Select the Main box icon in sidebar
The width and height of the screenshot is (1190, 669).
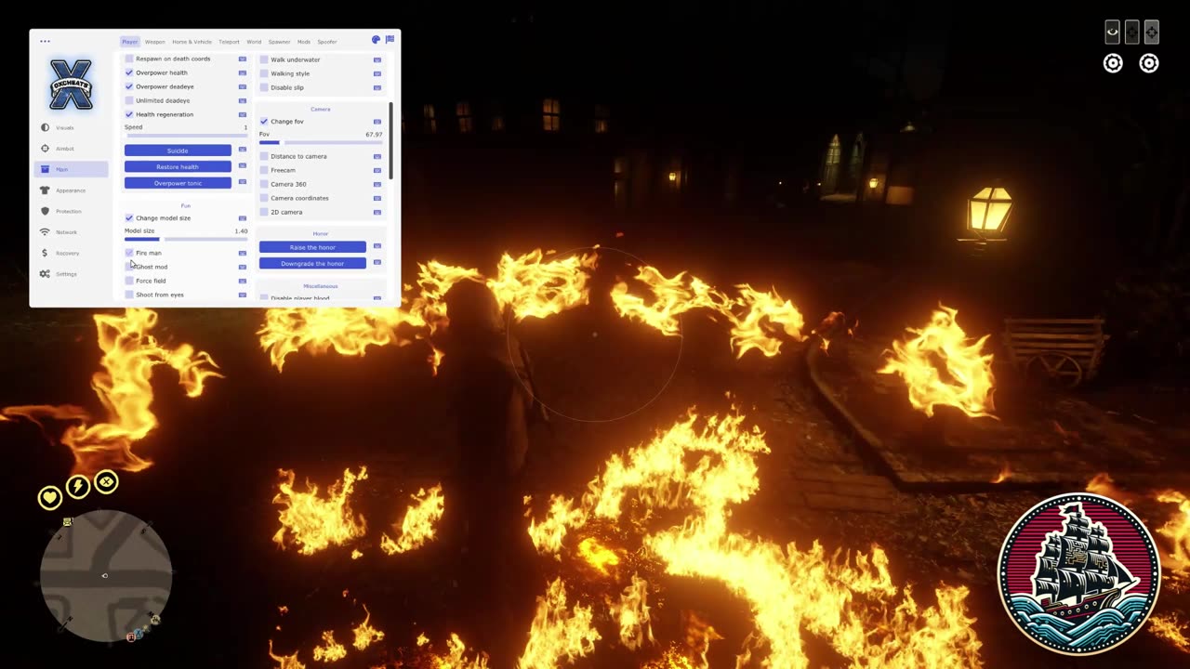45,169
